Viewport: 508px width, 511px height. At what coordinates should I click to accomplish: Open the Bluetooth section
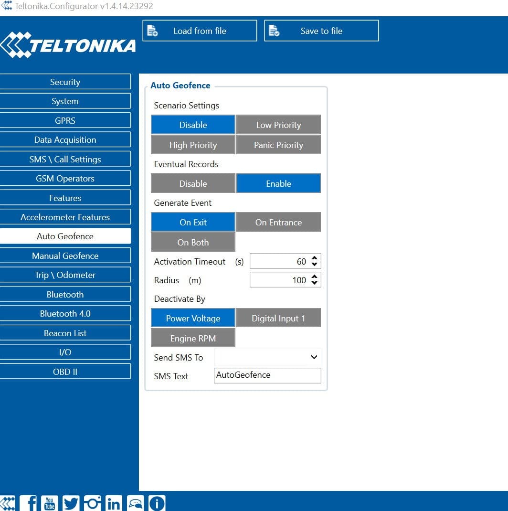click(65, 294)
